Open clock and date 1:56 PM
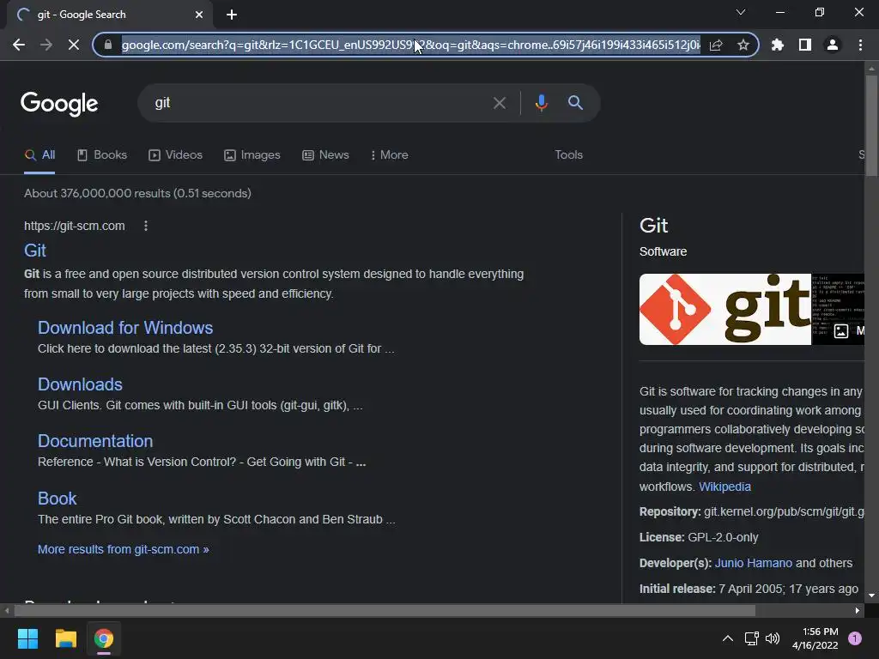879x659 pixels. [x=815, y=638]
